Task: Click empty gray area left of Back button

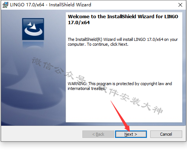Action: [42, 134]
